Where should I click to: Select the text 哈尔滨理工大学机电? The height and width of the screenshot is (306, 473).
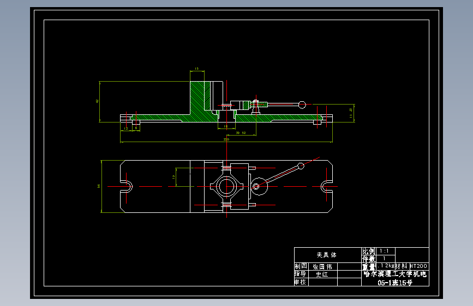395,274
